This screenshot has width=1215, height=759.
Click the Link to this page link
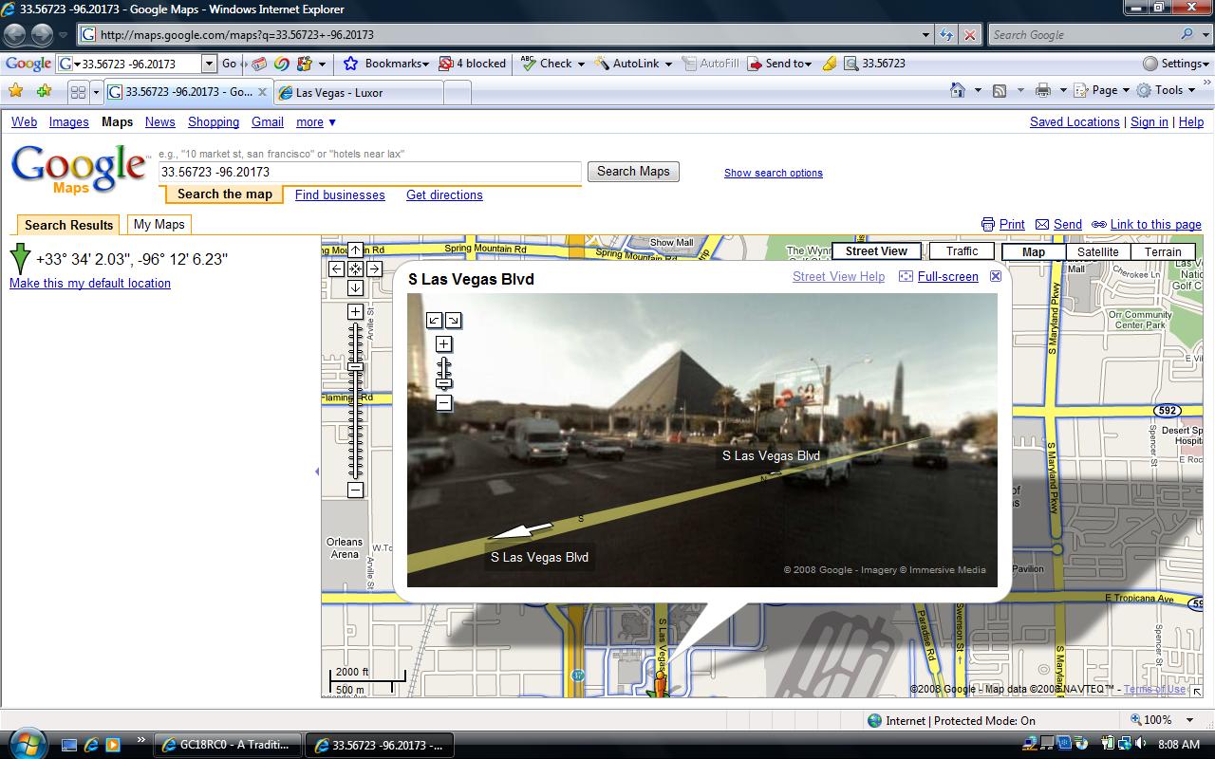point(1155,225)
